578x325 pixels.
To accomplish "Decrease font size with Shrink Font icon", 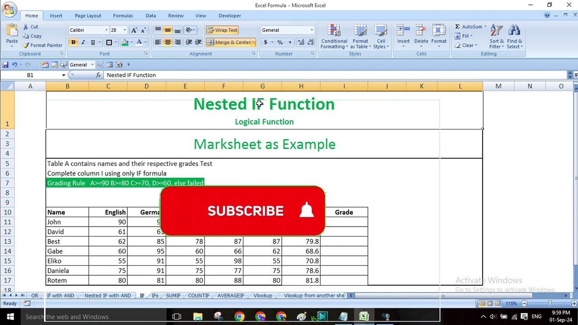I will 143,30.
